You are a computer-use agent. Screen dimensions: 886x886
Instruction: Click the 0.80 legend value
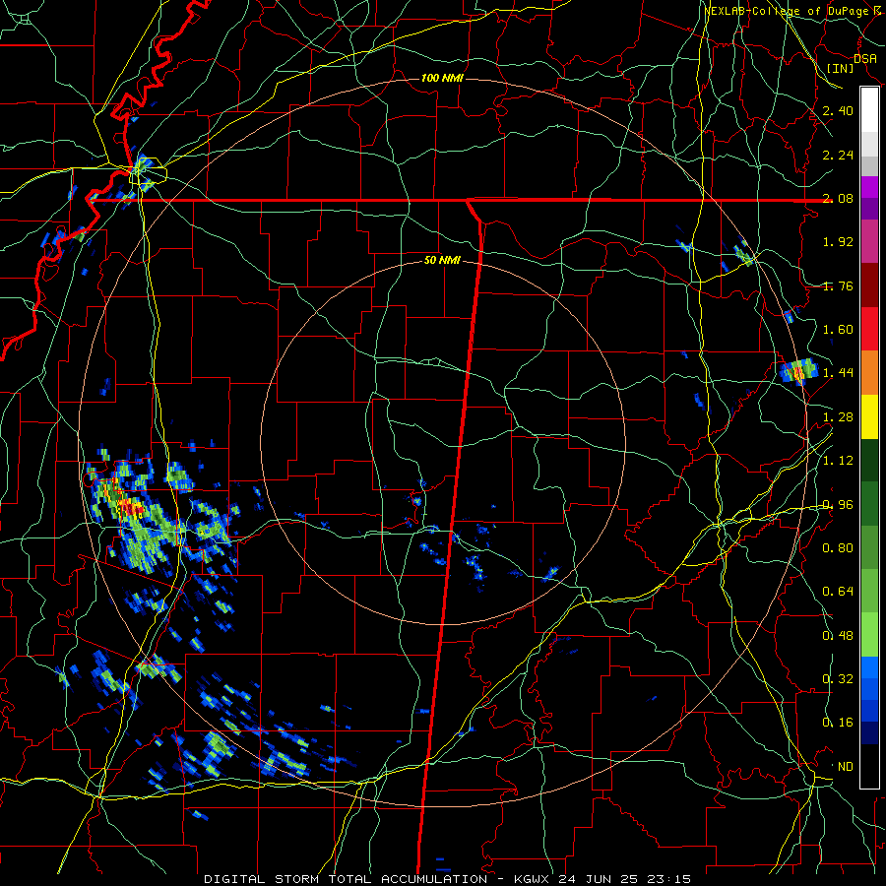pyautogui.click(x=838, y=548)
